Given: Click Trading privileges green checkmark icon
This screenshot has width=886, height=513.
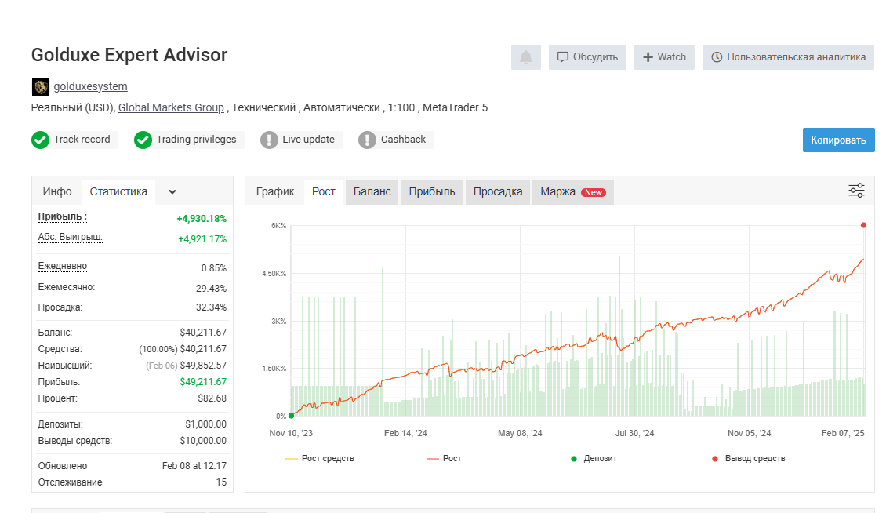Looking at the screenshot, I should coord(143,140).
